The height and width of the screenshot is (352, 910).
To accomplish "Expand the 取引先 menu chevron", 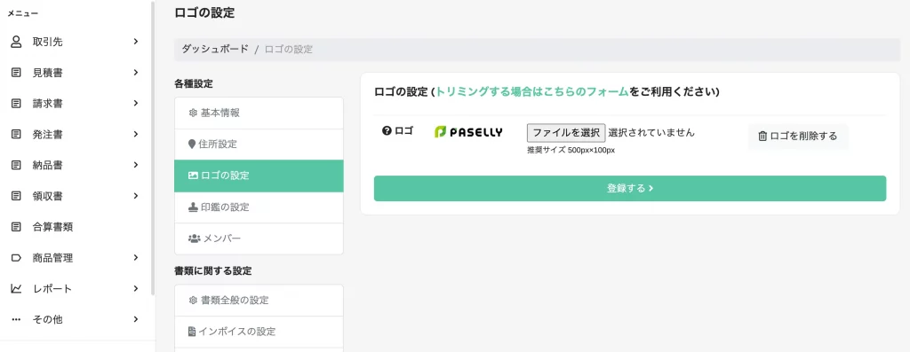I will 135,41.
